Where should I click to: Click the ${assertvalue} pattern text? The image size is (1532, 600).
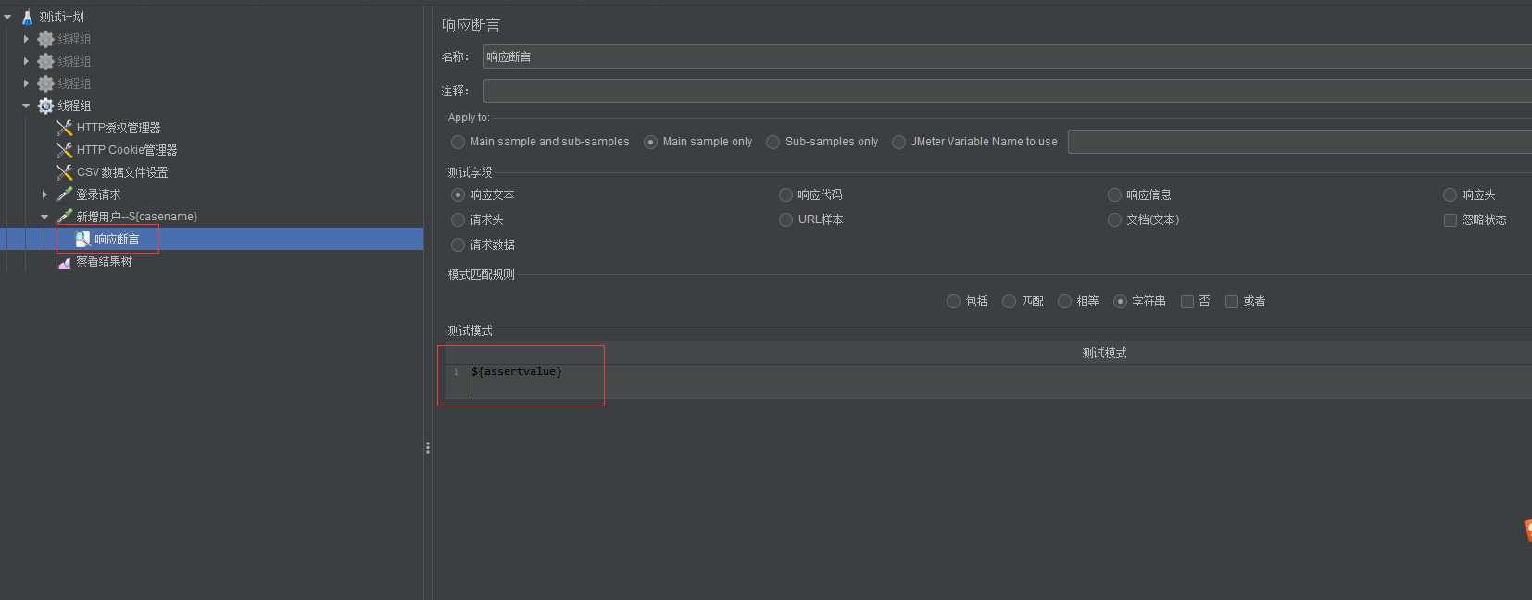516,371
